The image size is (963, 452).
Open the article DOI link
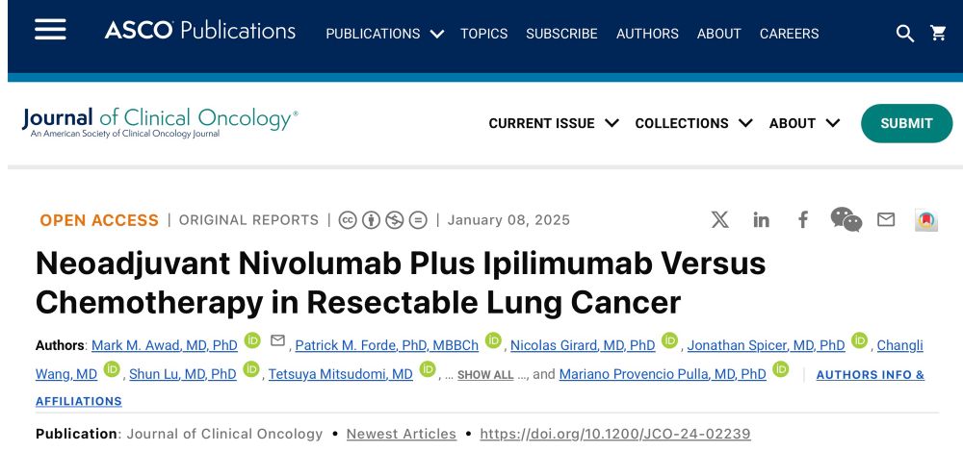[614, 434]
